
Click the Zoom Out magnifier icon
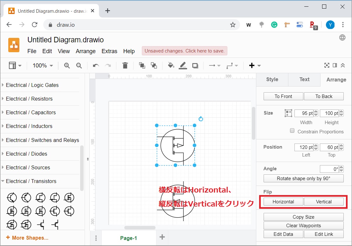click(79, 66)
